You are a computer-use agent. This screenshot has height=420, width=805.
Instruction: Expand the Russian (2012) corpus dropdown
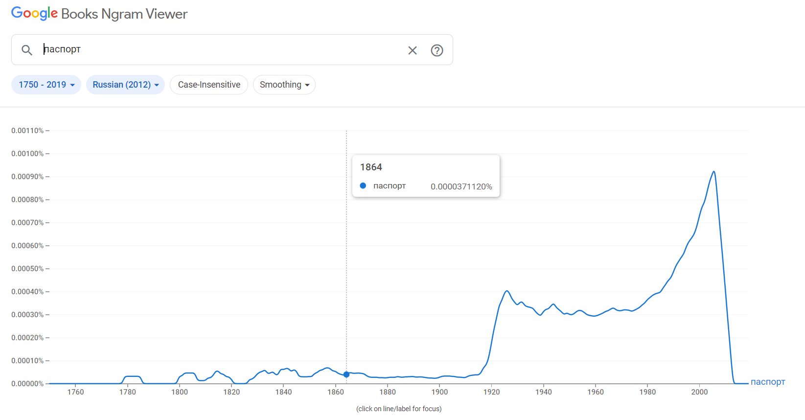(x=125, y=85)
